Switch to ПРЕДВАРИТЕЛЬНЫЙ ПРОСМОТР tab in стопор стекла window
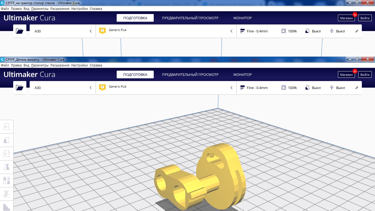This screenshot has height=211, width=375. 190,18
